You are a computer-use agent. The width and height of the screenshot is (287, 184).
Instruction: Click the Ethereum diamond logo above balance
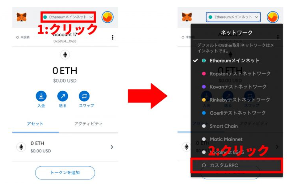[x=65, y=55]
